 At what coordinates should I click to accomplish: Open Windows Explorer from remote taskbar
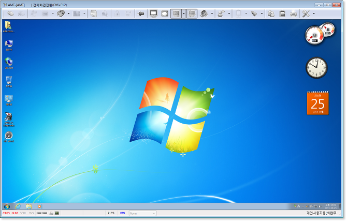(29, 206)
